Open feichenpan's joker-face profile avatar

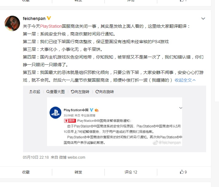[12, 23]
